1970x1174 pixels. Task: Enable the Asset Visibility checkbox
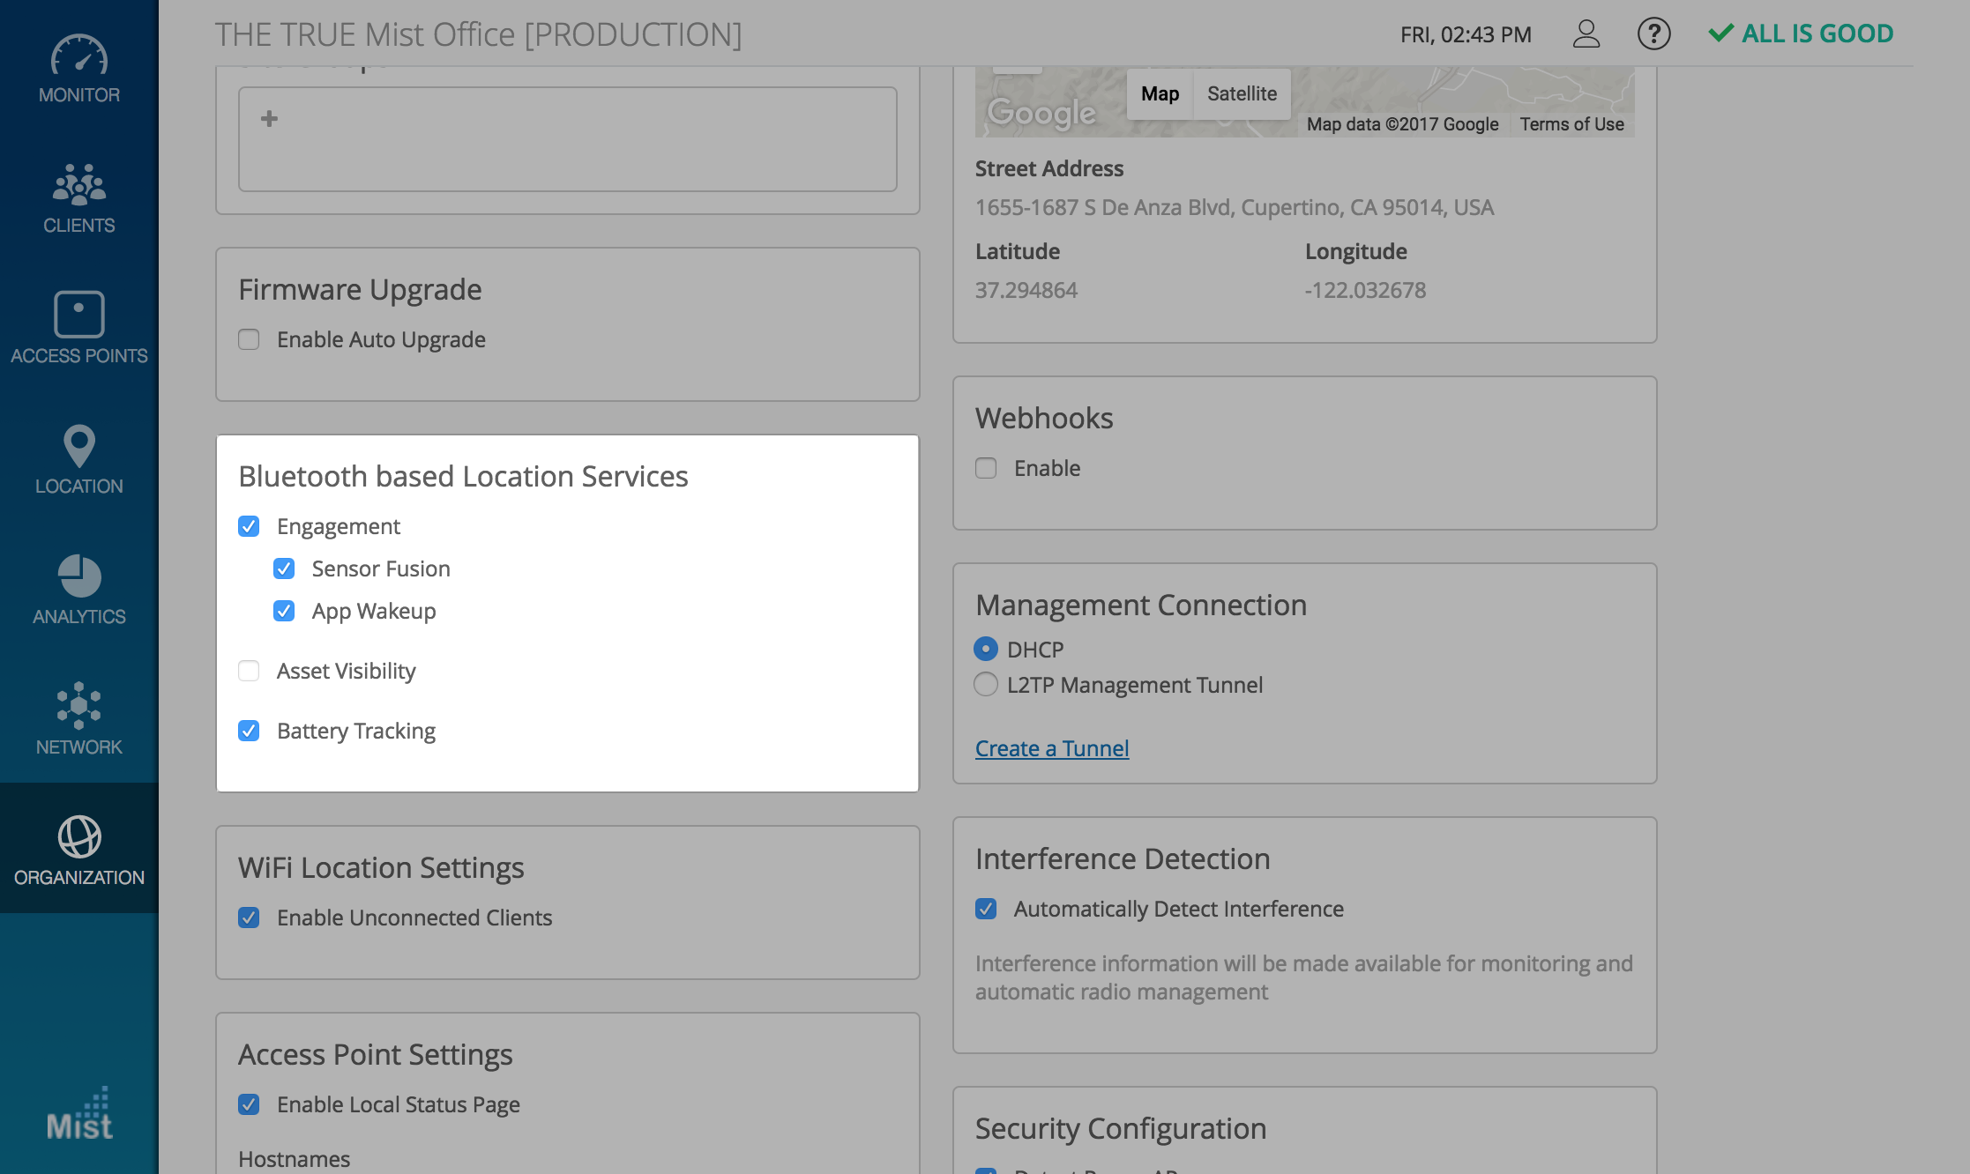(249, 671)
